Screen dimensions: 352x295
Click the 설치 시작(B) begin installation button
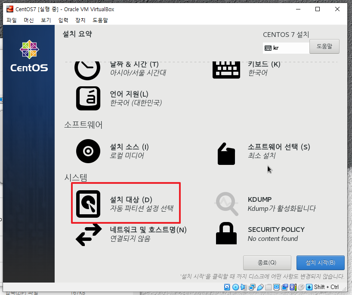[320, 262]
